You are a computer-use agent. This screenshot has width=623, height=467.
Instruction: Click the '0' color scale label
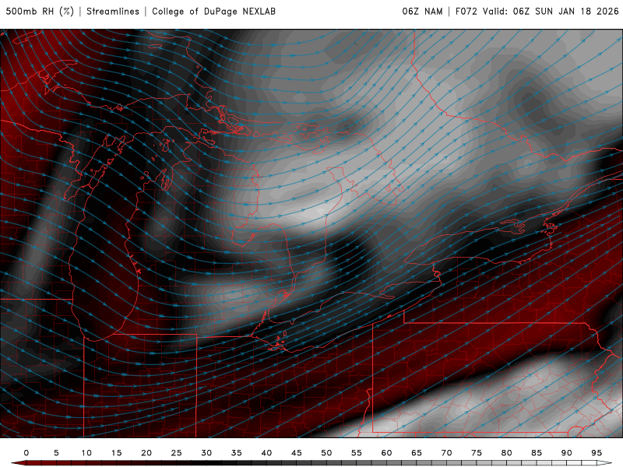pyautogui.click(x=26, y=453)
